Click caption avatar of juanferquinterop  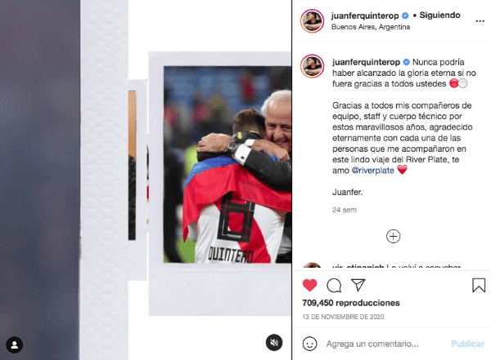point(313,66)
